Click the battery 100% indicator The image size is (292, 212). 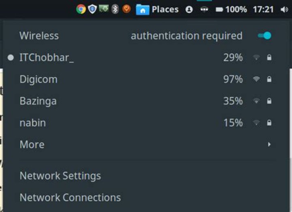pyautogui.click(x=231, y=9)
